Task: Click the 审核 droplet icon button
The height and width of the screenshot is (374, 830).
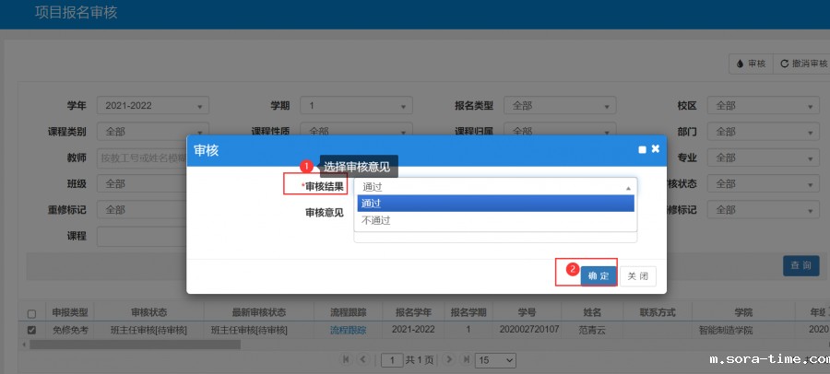Action: pyautogui.click(x=750, y=64)
